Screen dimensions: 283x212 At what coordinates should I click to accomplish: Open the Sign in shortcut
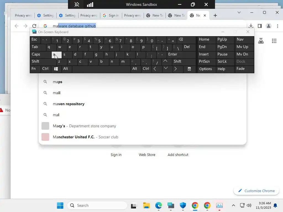(x=116, y=155)
